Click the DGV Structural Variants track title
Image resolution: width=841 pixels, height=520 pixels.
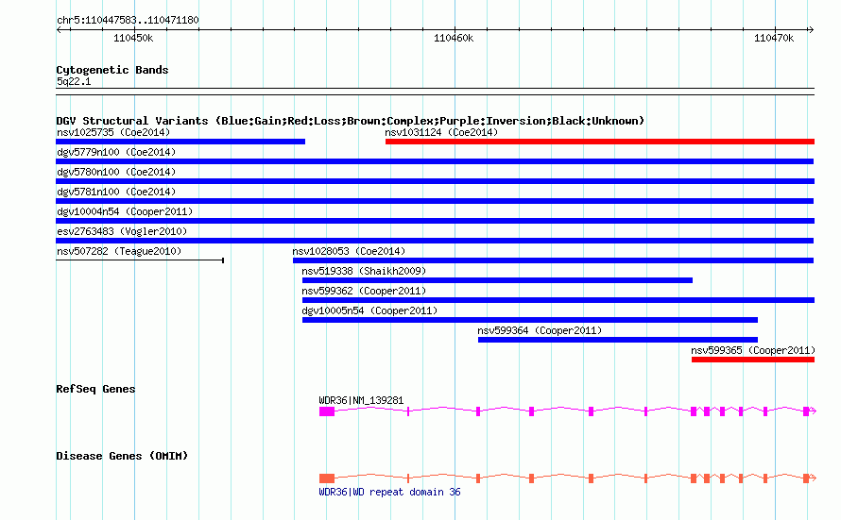pyautogui.click(x=351, y=121)
